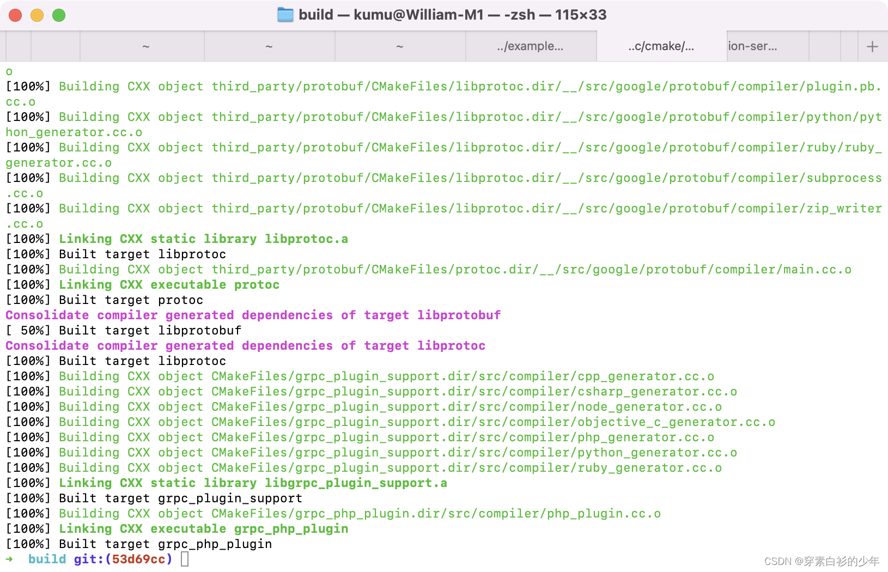Click the "Linking CXX executable grpc_php_plugin" line
888x572 pixels.
click(177, 528)
